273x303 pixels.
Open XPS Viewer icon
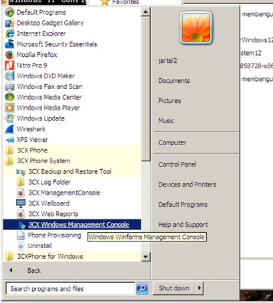click(x=9, y=140)
